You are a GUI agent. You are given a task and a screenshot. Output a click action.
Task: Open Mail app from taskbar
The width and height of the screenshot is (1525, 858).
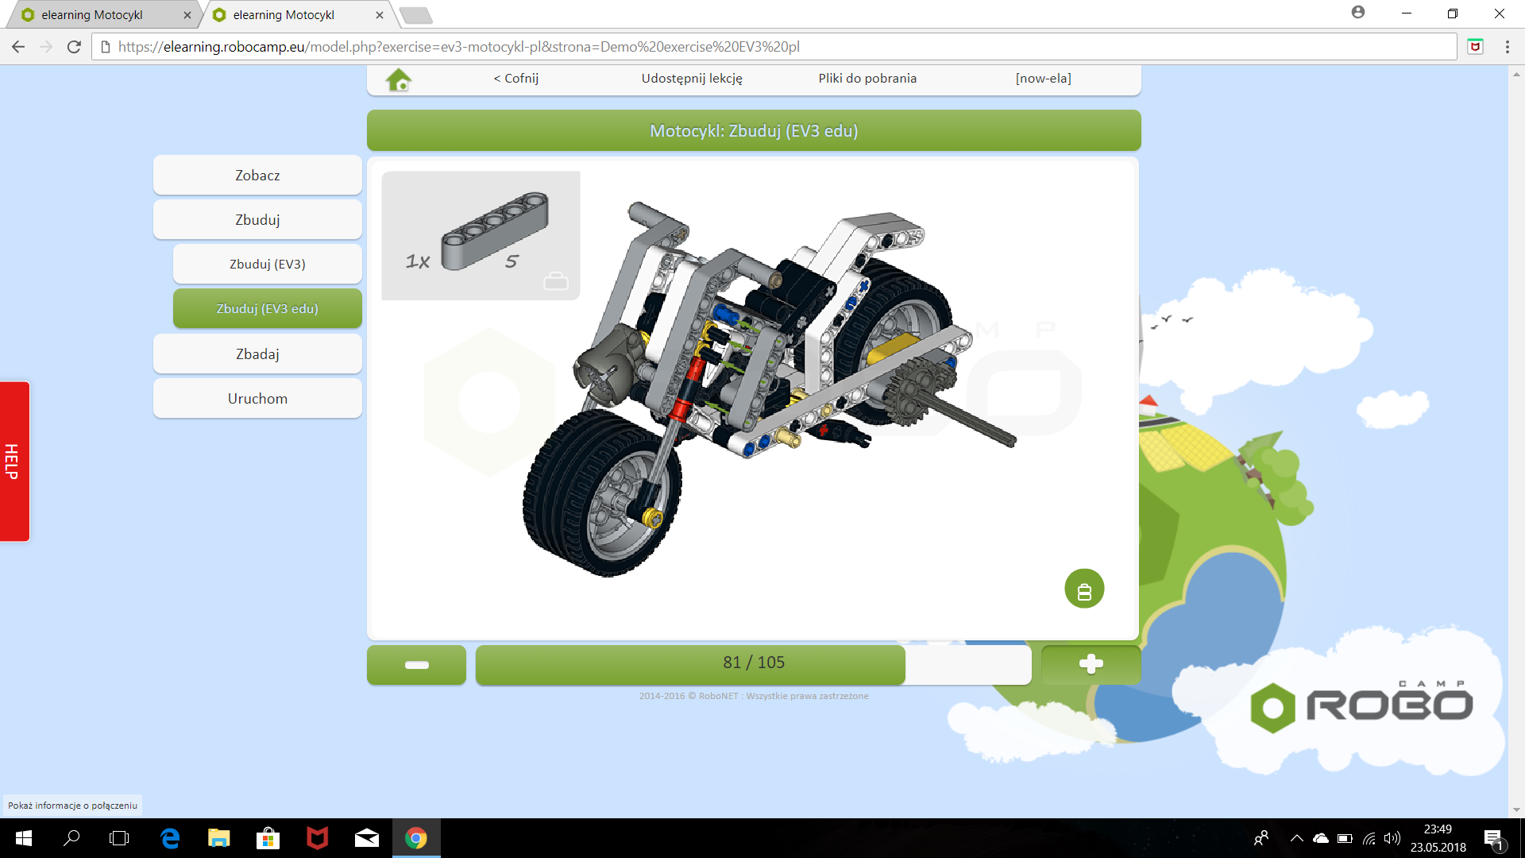[x=366, y=838]
